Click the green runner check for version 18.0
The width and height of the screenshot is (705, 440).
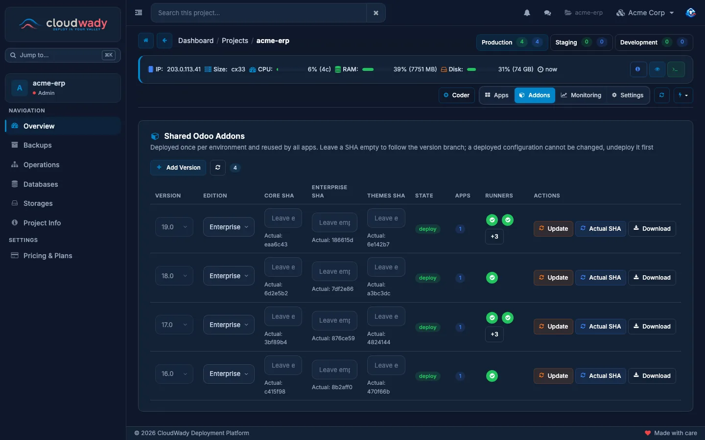tap(492, 278)
